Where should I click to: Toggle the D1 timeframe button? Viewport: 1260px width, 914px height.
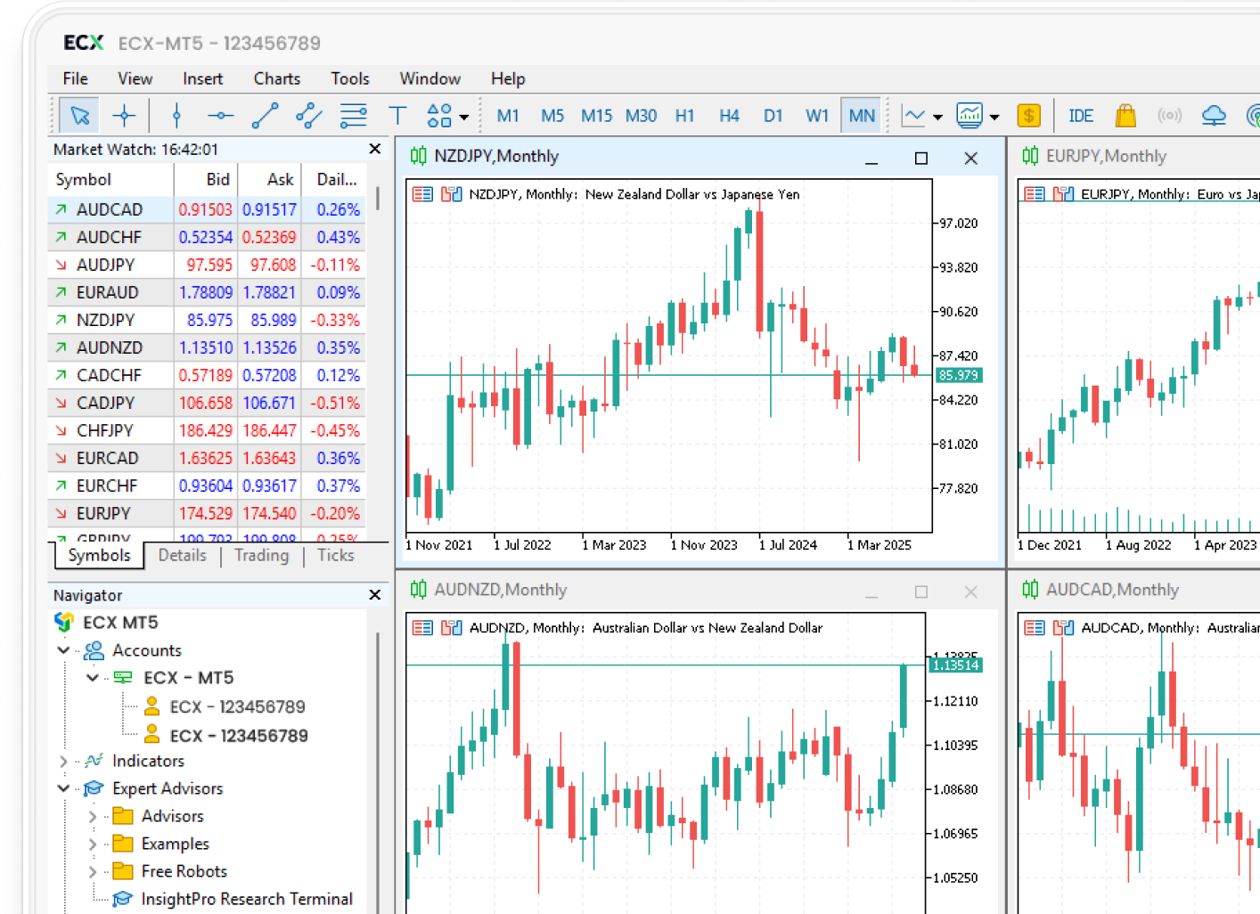pyautogui.click(x=773, y=116)
